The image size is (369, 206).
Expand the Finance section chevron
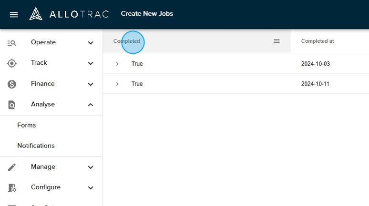click(91, 84)
